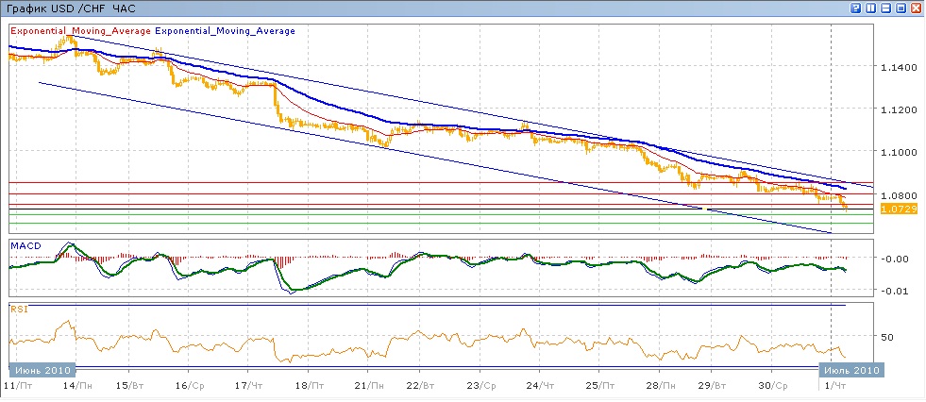The width and height of the screenshot is (926, 402).
Task: Open the help question mark icon
Action: click(854, 8)
